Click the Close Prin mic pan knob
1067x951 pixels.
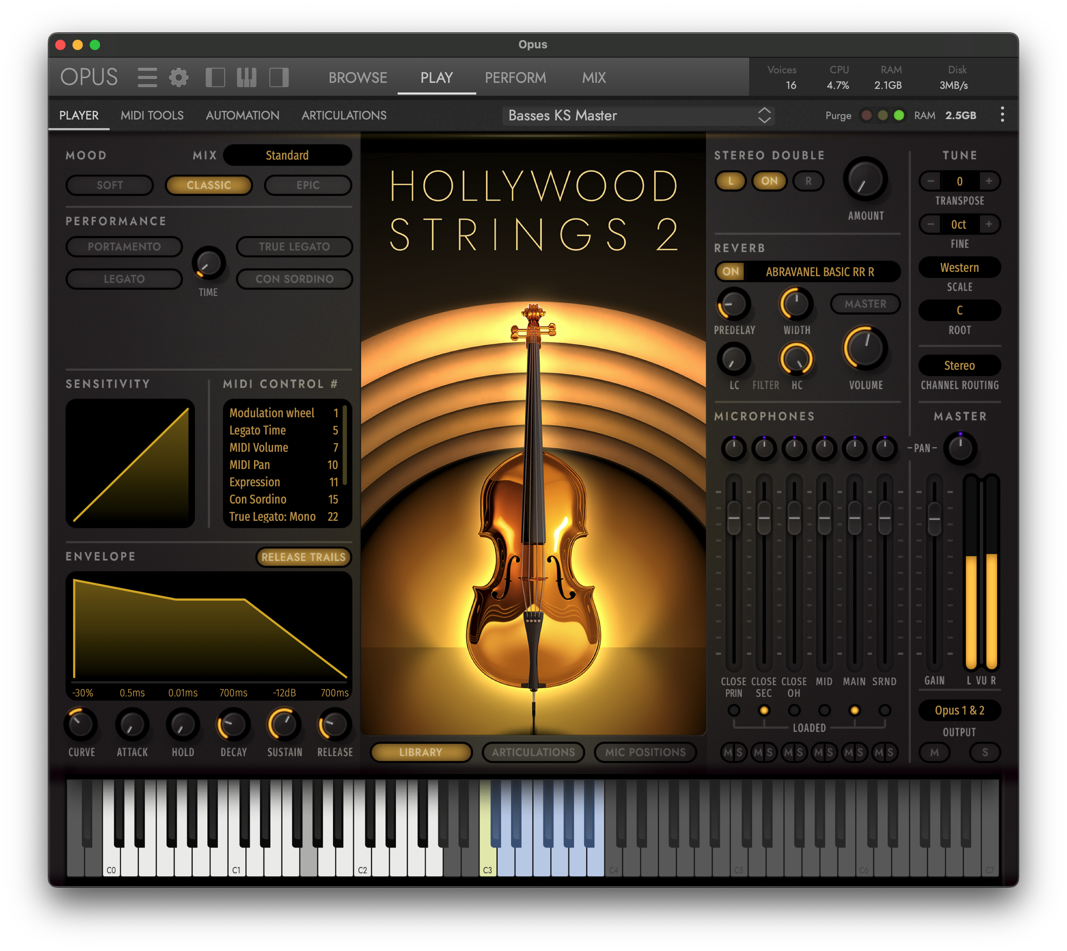[734, 448]
